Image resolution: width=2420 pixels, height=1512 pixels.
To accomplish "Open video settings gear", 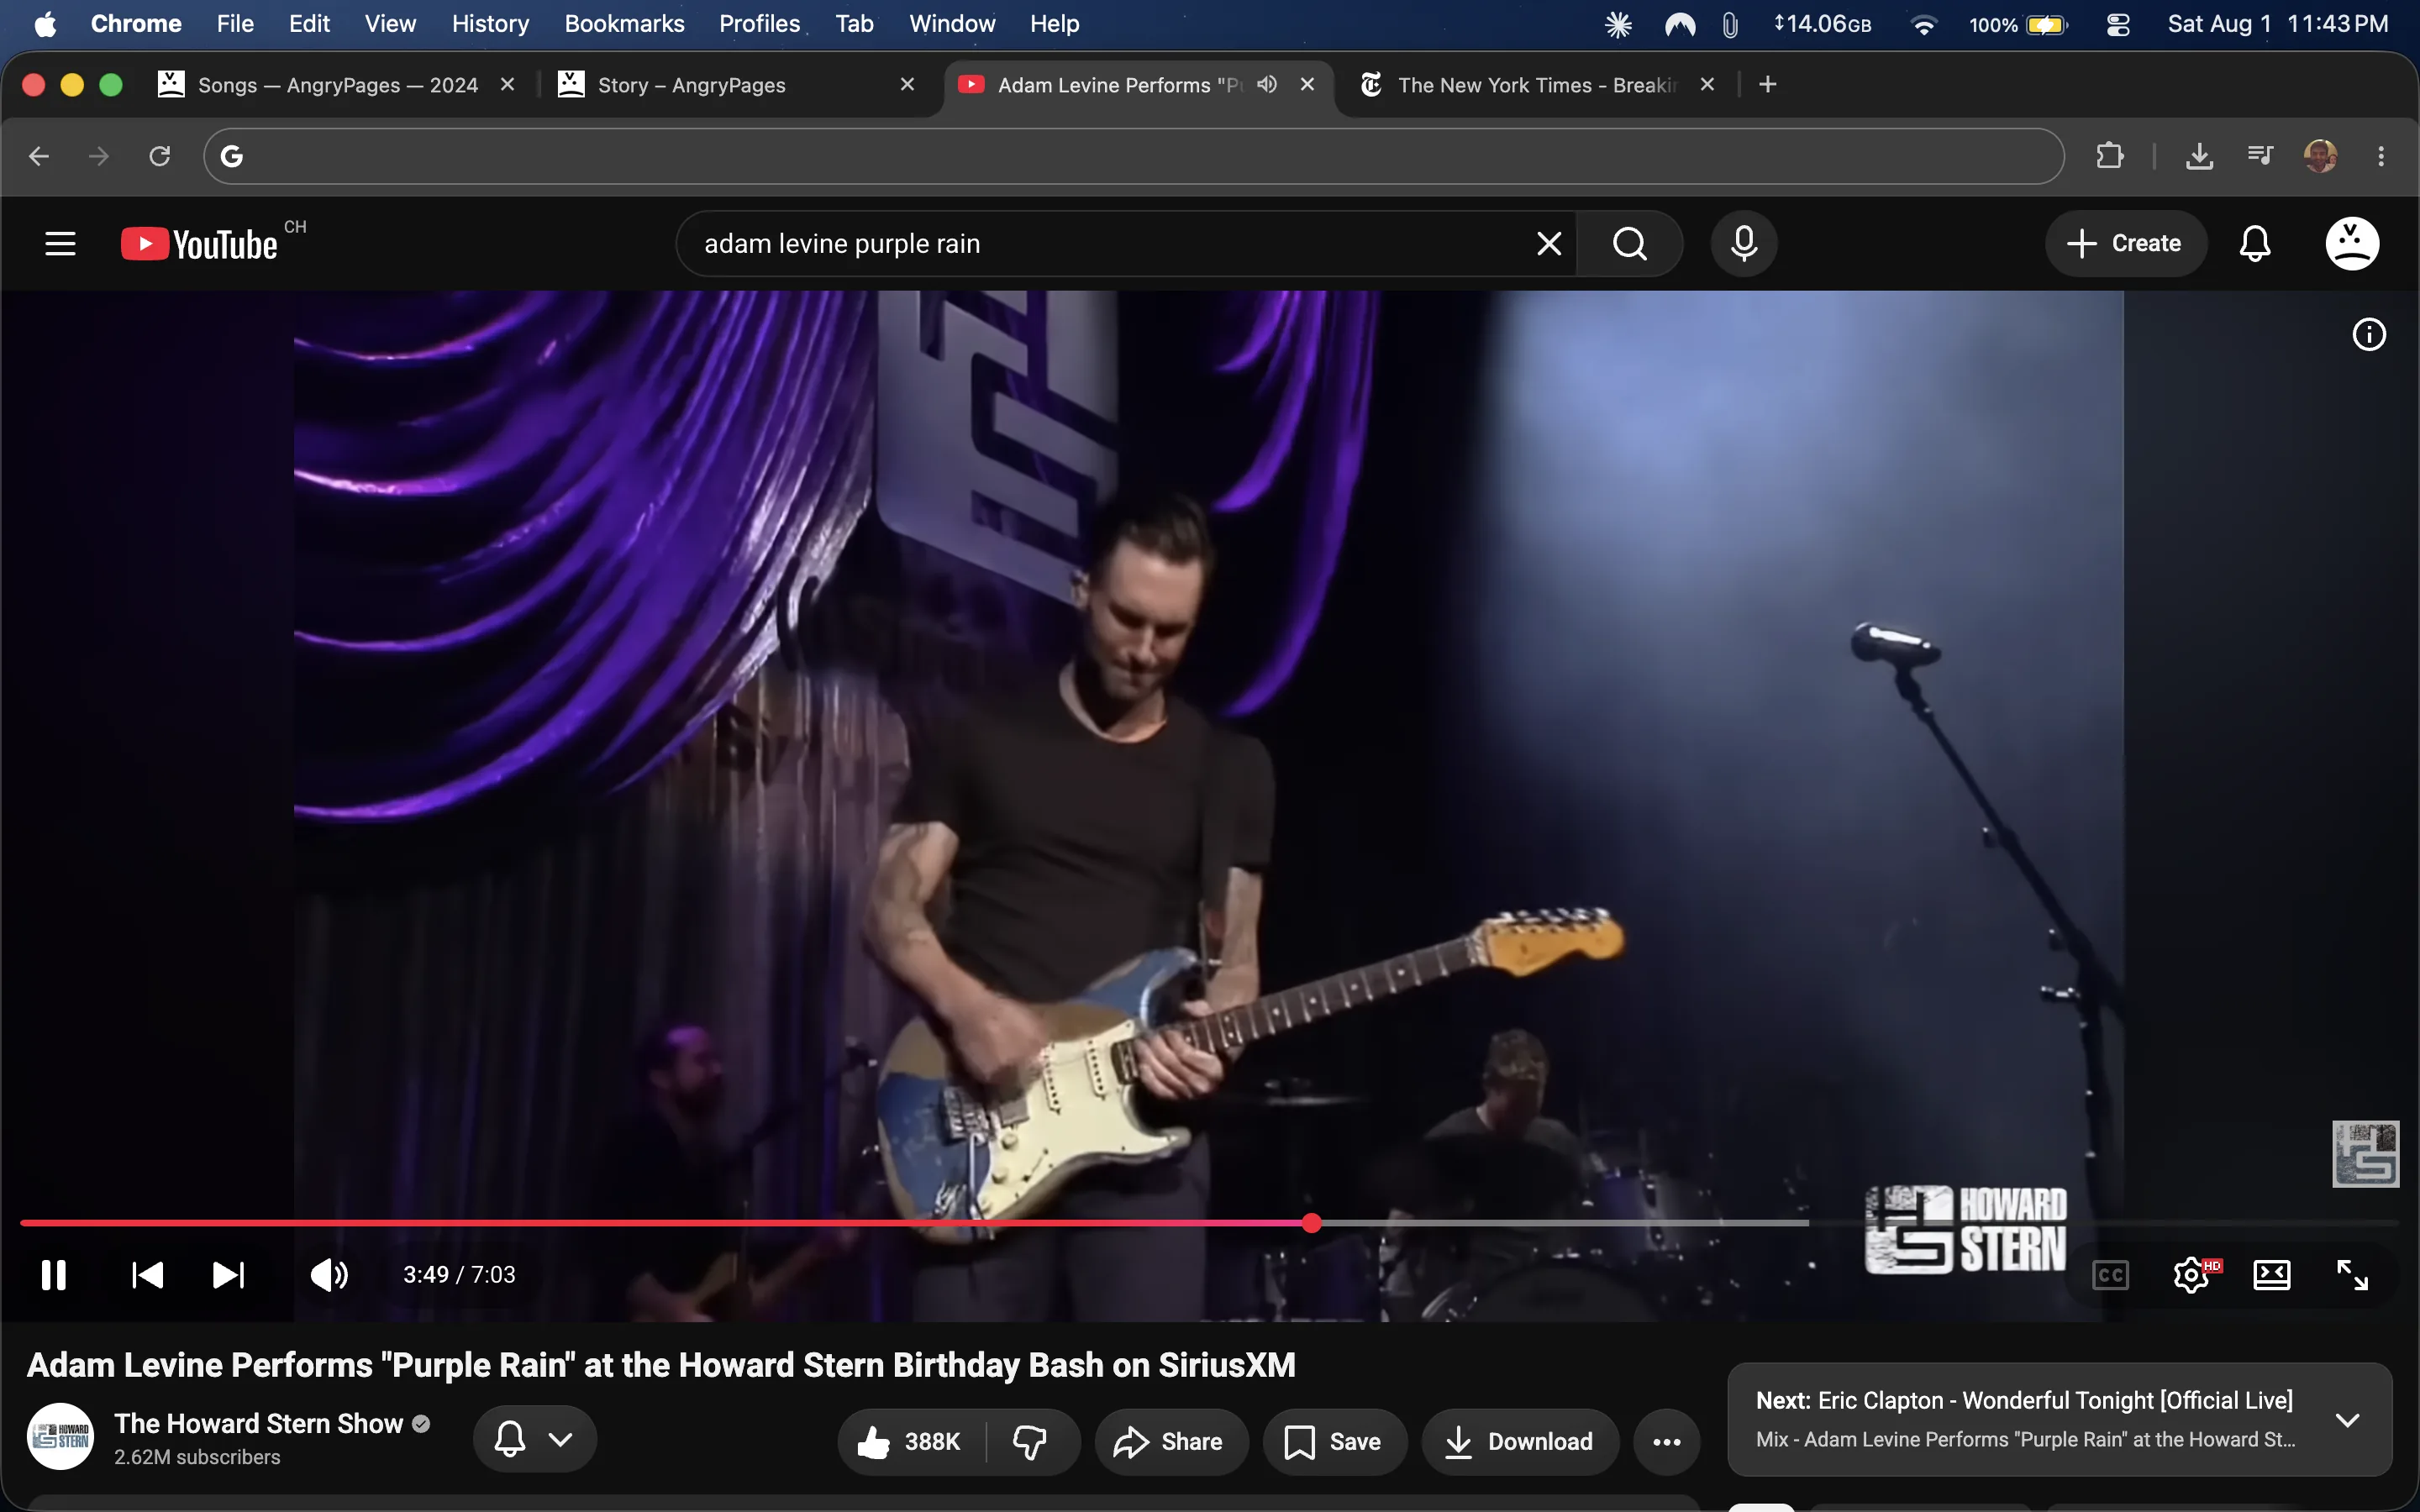I will tap(2191, 1275).
